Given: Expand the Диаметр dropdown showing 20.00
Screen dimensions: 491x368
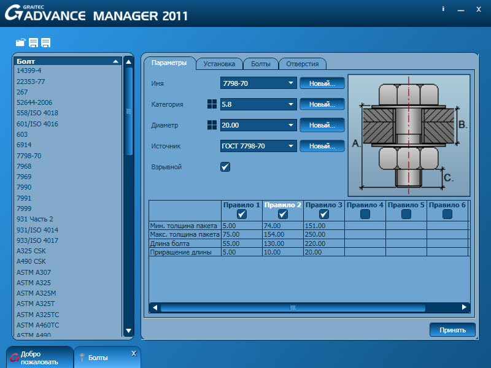Looking at the screenshot, I should coord(291,125).
